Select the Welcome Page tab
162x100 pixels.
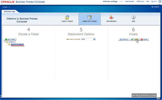coord(9,12)
